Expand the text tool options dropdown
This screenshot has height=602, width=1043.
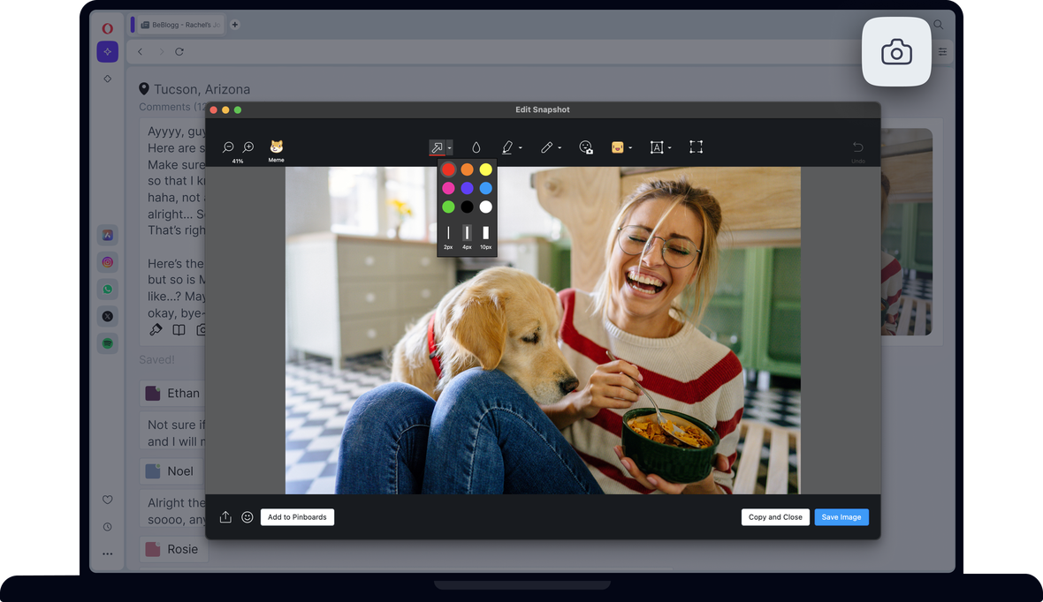coord(669,147)
